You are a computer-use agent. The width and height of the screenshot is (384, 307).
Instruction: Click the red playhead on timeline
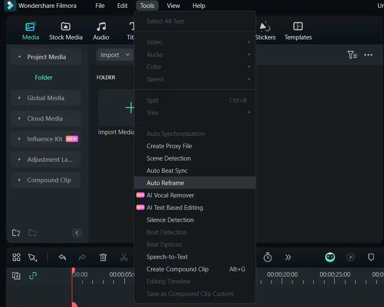(73, 271)
